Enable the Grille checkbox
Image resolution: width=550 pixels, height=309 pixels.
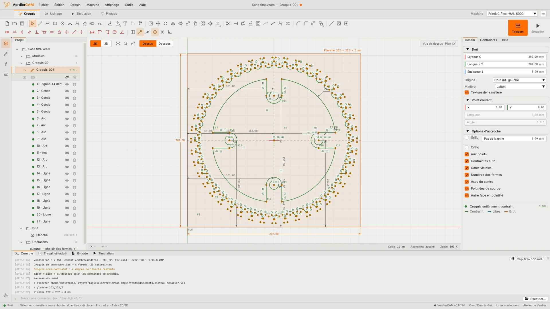tap(467, 138)
